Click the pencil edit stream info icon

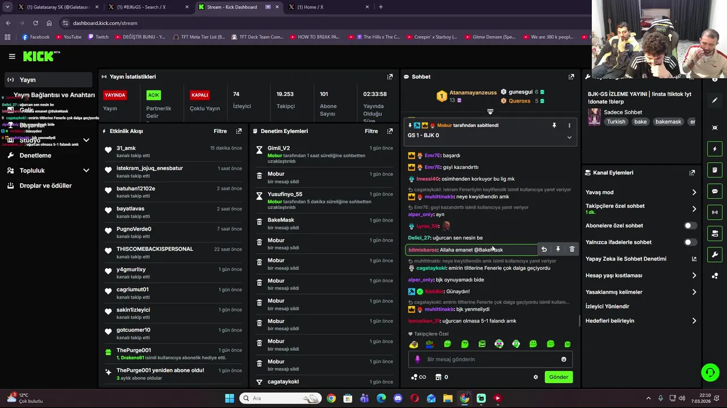(715, 100)
